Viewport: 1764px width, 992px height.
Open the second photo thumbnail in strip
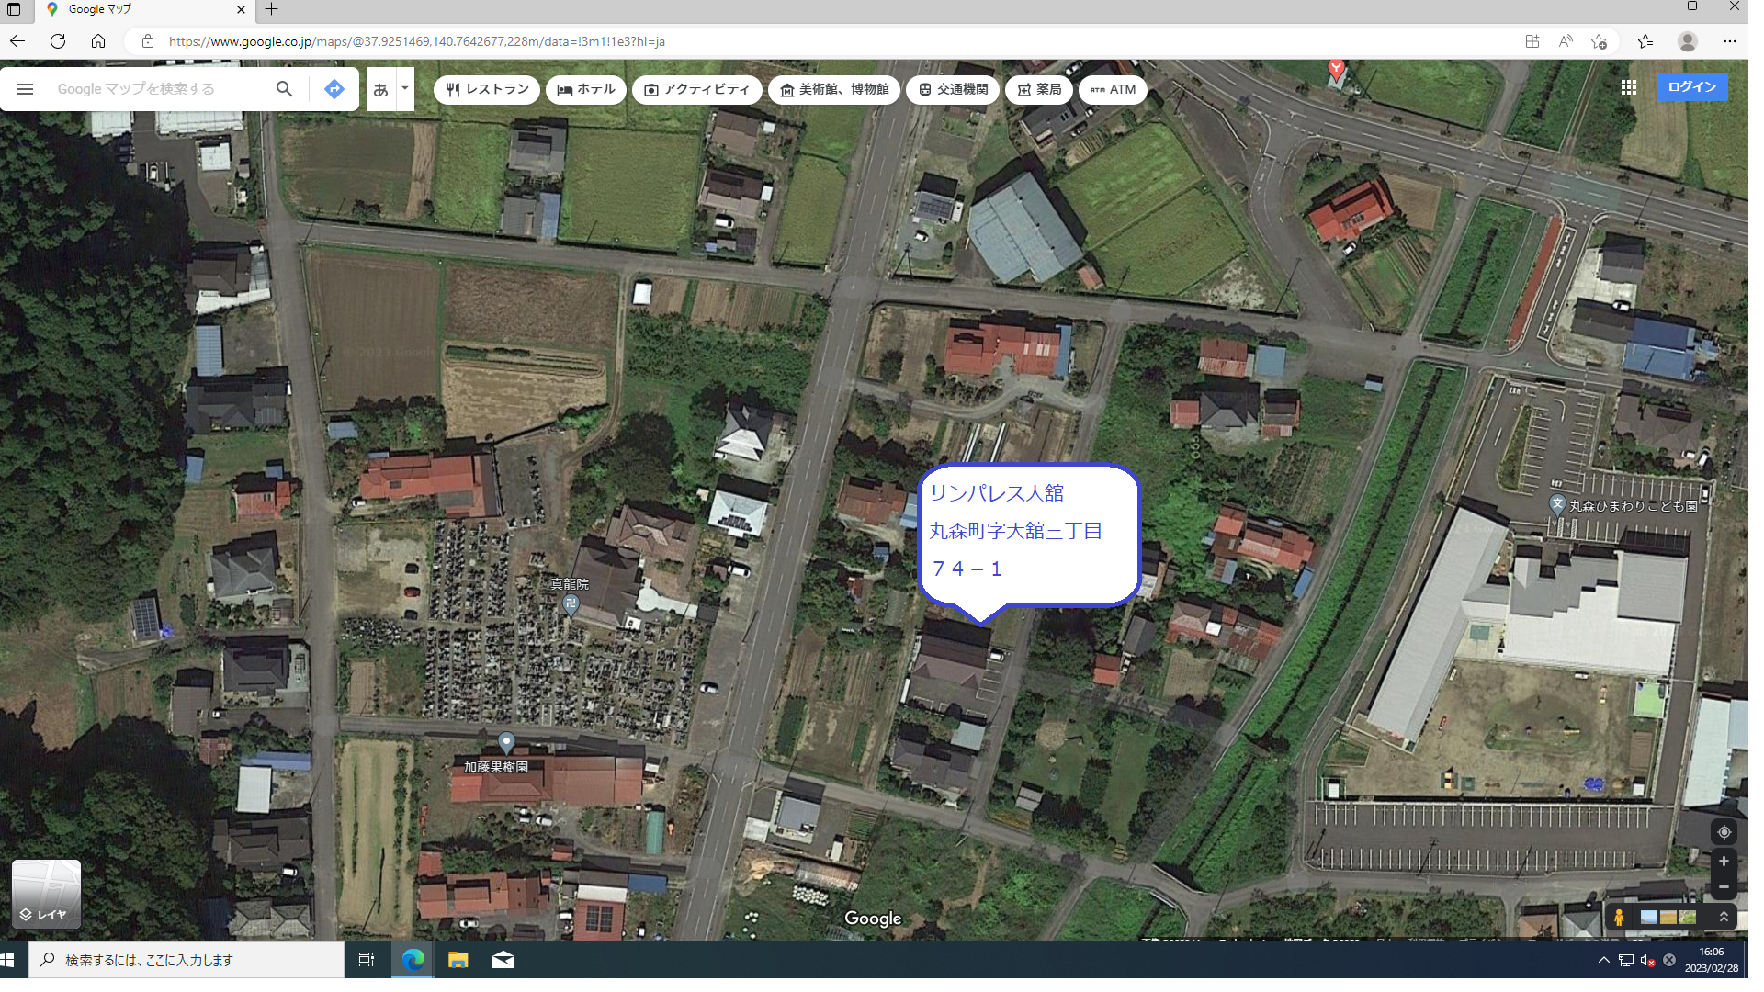tap(1668, 917)
